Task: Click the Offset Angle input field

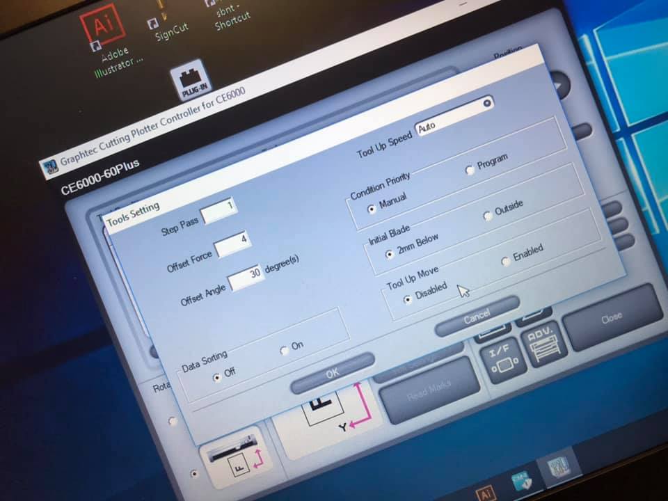Action: click(x=246, y=278)
